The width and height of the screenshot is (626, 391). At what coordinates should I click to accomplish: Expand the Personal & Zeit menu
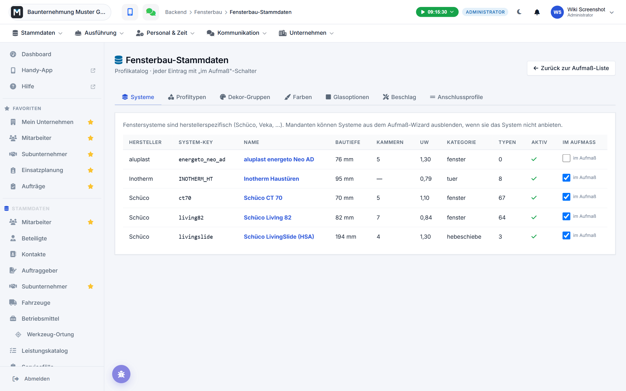[x=165, y=33]
